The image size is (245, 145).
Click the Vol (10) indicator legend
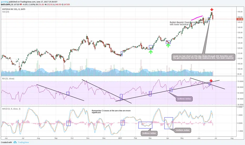pos(6,12)
